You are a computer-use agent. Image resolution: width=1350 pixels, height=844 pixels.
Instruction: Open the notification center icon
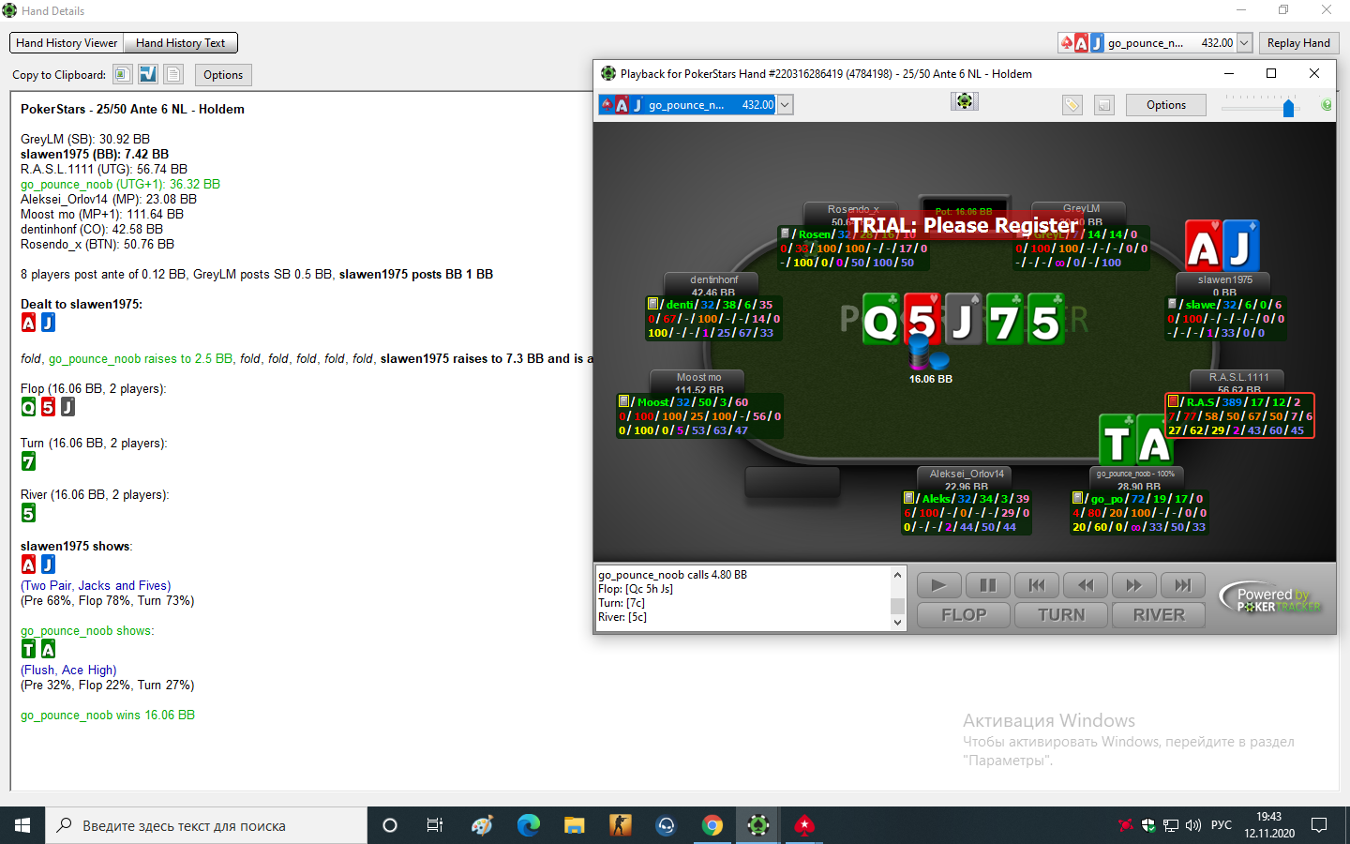(1319, 825)
